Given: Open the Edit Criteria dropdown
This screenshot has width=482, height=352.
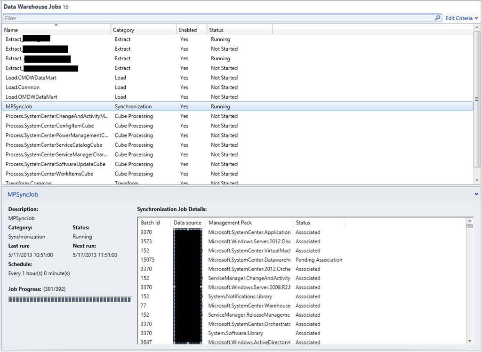Looking at the screenshot, I should point(462,18).
